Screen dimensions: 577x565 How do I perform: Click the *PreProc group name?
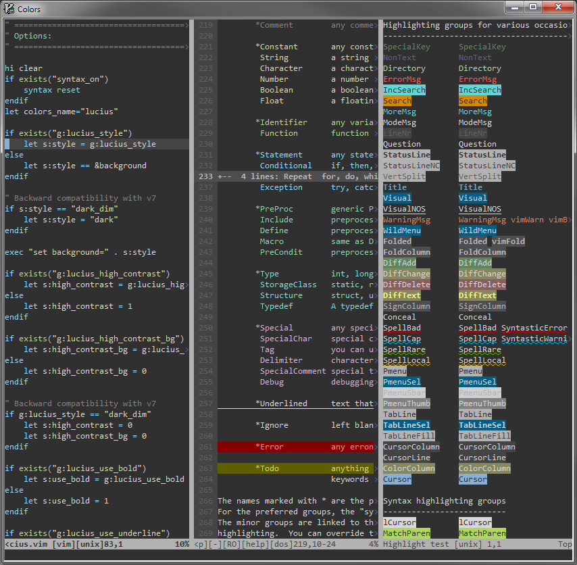coord(274,209)
